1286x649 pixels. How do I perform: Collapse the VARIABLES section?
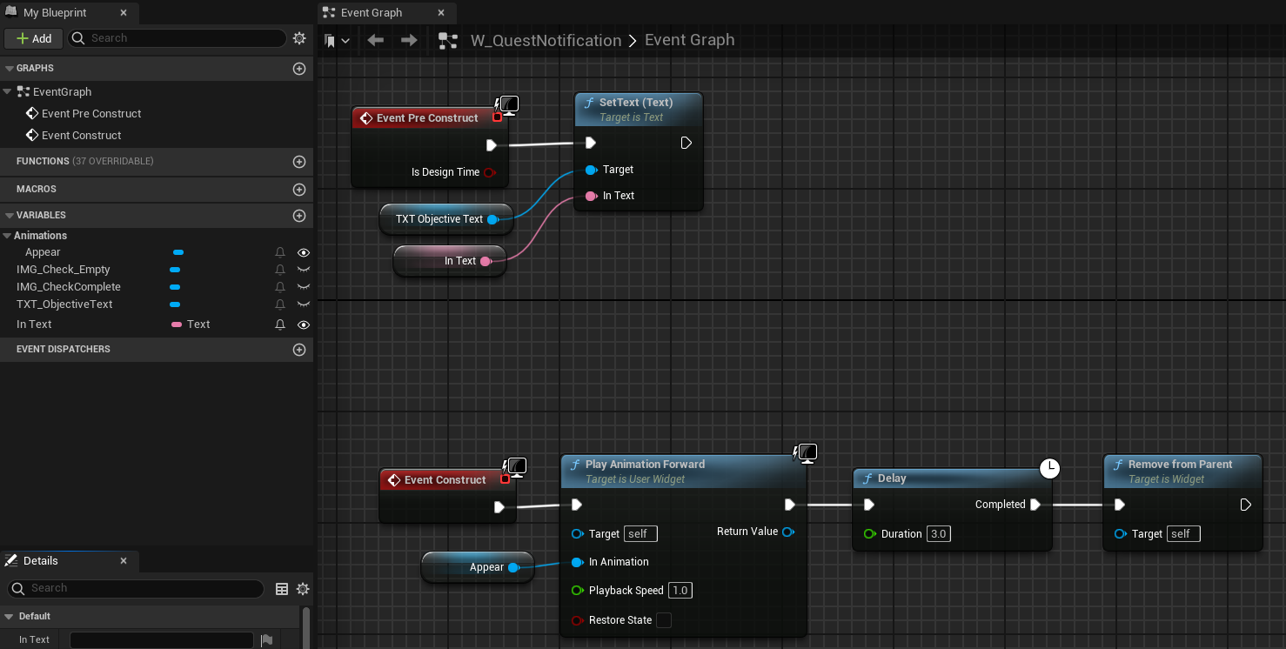[10, 215]
